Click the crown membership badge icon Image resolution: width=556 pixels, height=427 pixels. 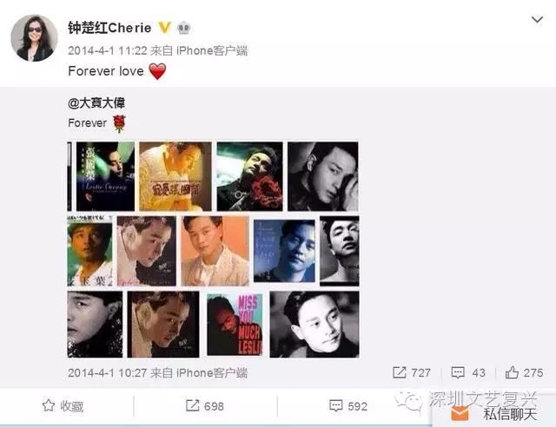coord(183,28)
